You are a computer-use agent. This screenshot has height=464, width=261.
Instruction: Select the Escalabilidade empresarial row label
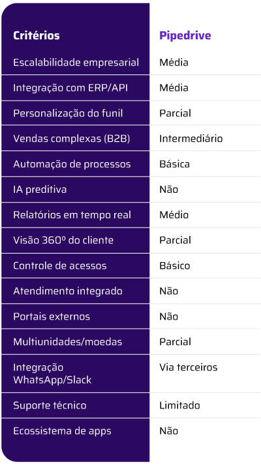76,63
